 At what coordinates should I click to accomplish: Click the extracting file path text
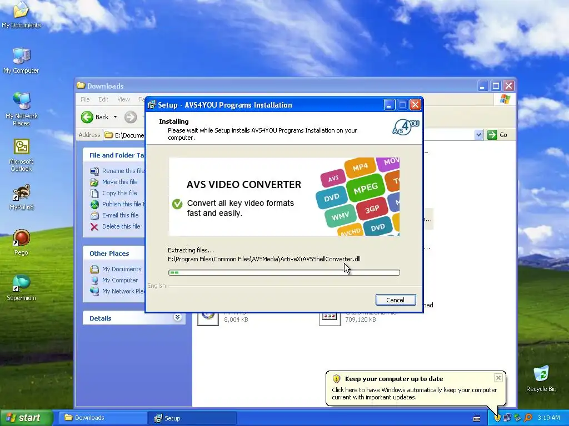(x=264, y=259)
